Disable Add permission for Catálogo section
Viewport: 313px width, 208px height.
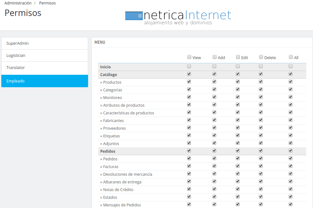(x=214, y=74)
